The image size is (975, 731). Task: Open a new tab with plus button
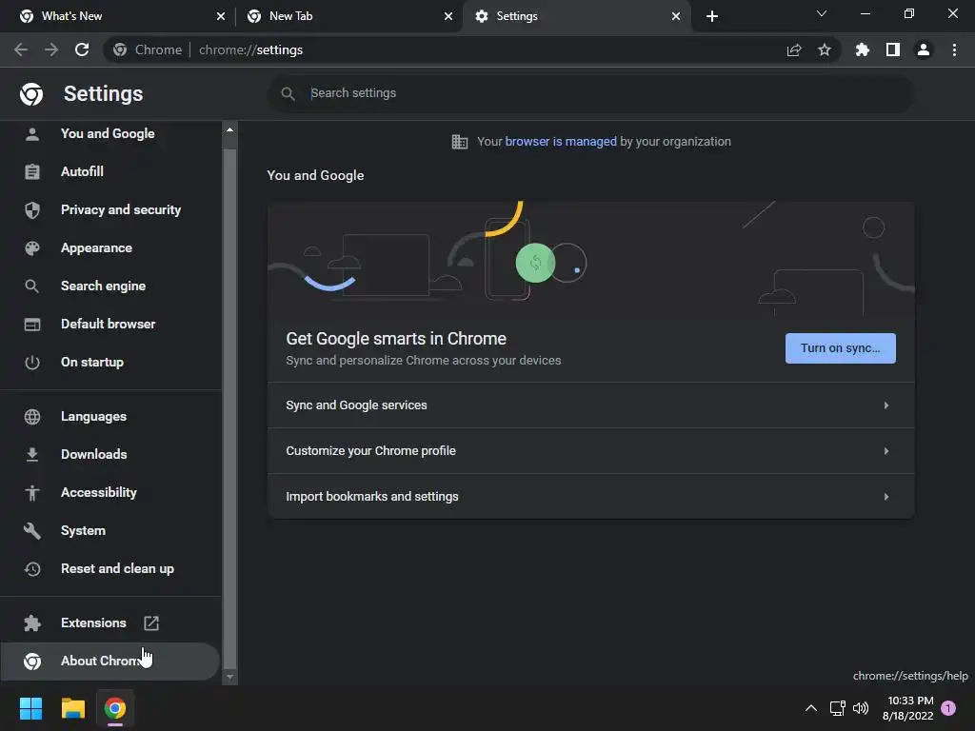712,16
